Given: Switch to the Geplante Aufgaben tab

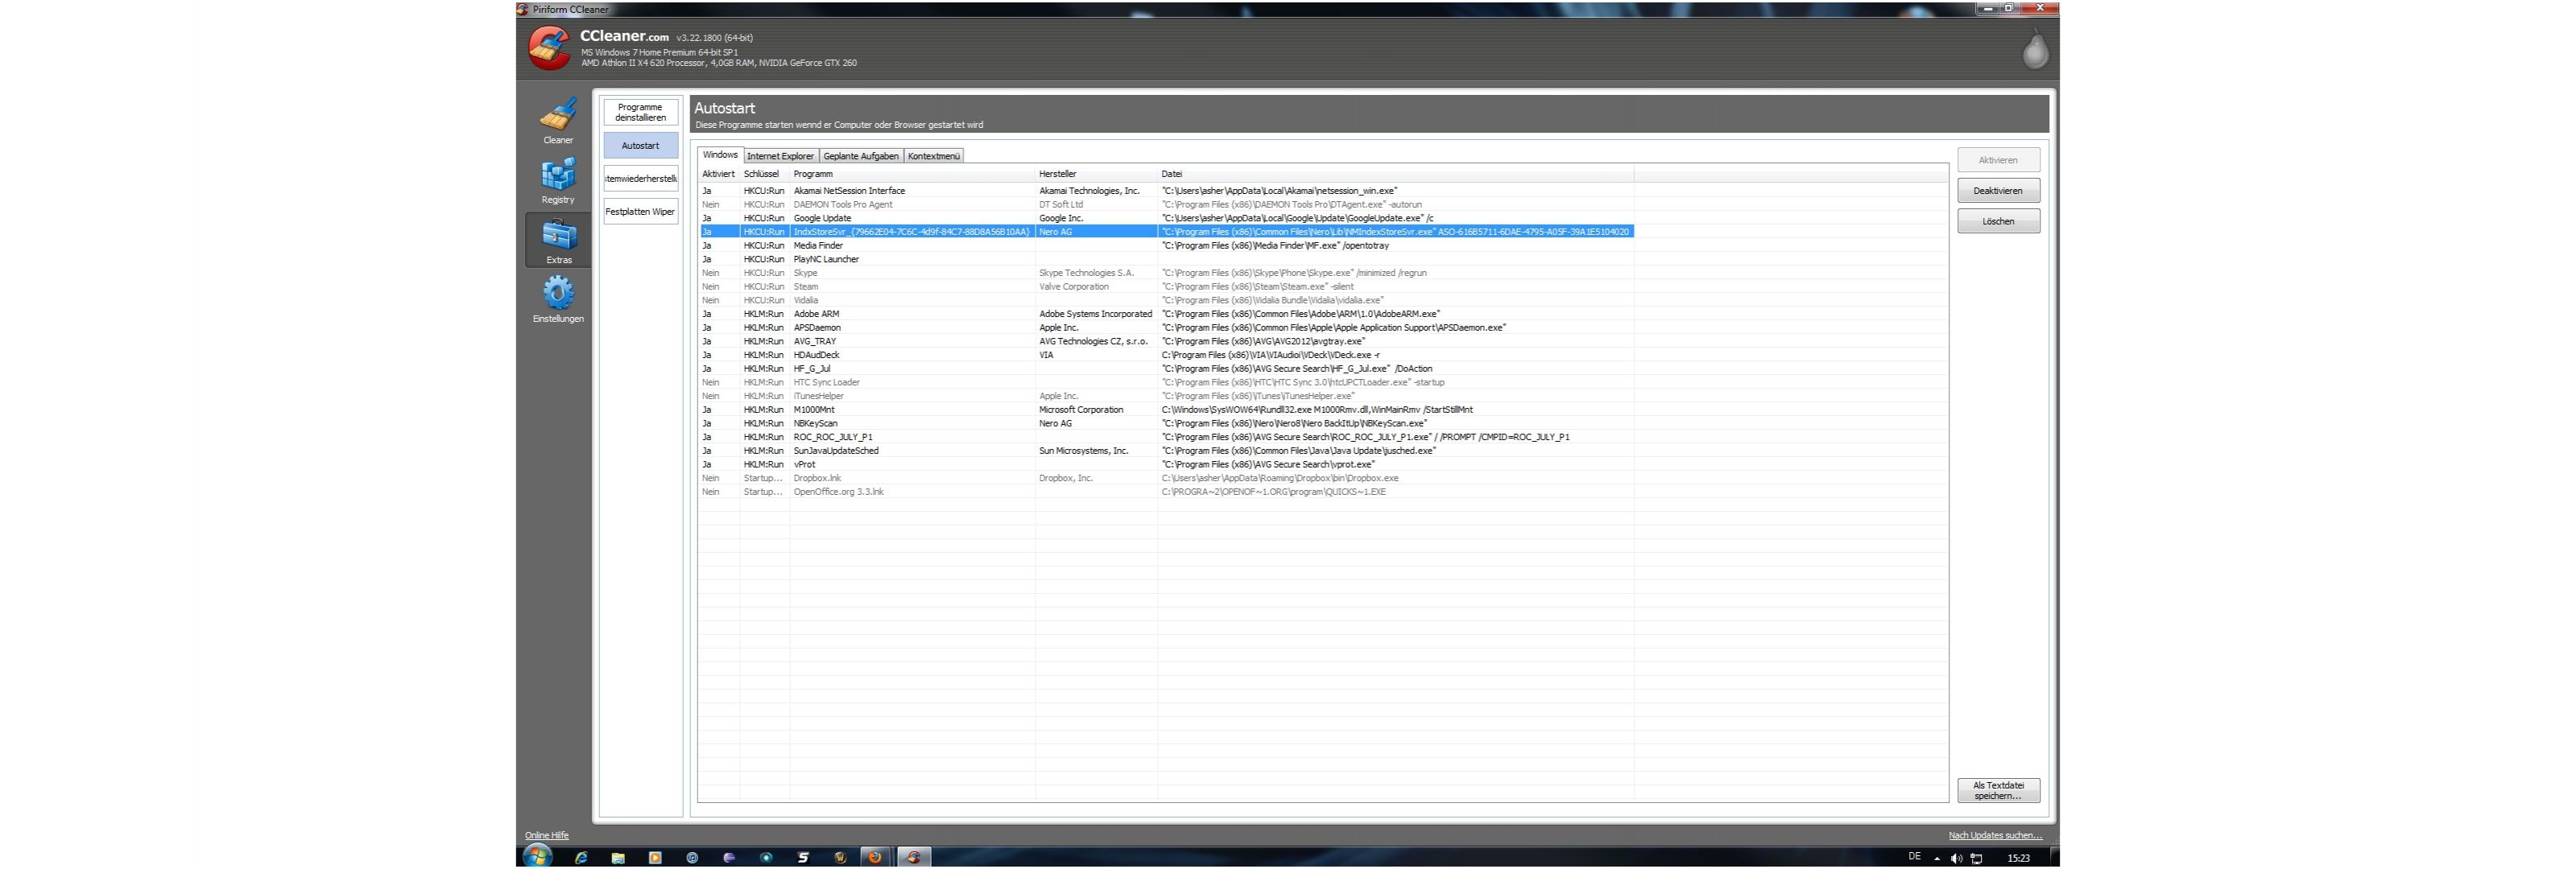Looking at the screenshot, I should coord(861,156).
